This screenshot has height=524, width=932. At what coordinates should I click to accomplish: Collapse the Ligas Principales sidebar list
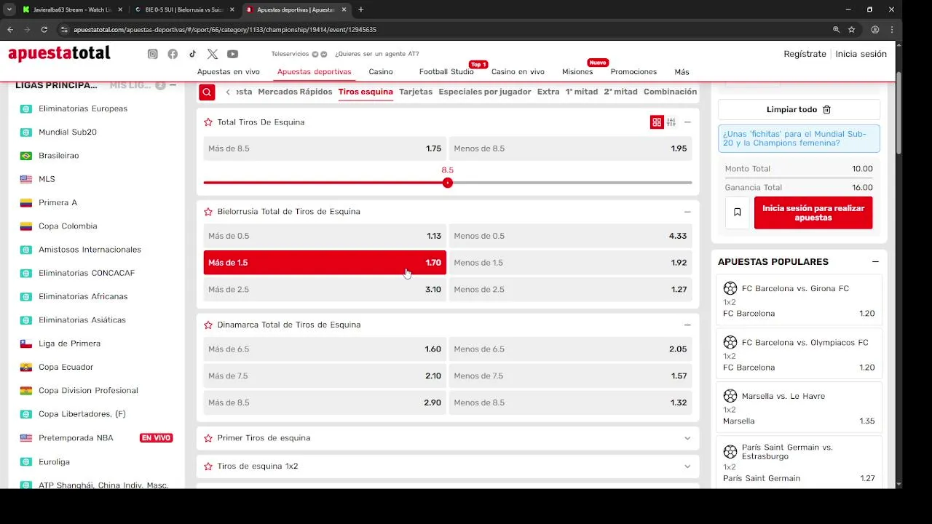click(173, 85)
